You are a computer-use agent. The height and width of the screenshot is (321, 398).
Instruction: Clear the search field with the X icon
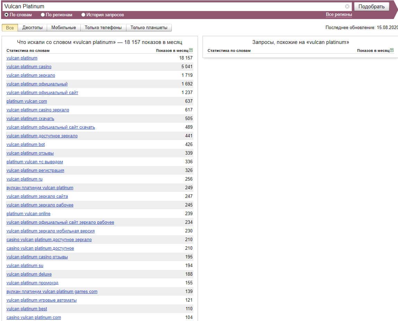[347, 7]
